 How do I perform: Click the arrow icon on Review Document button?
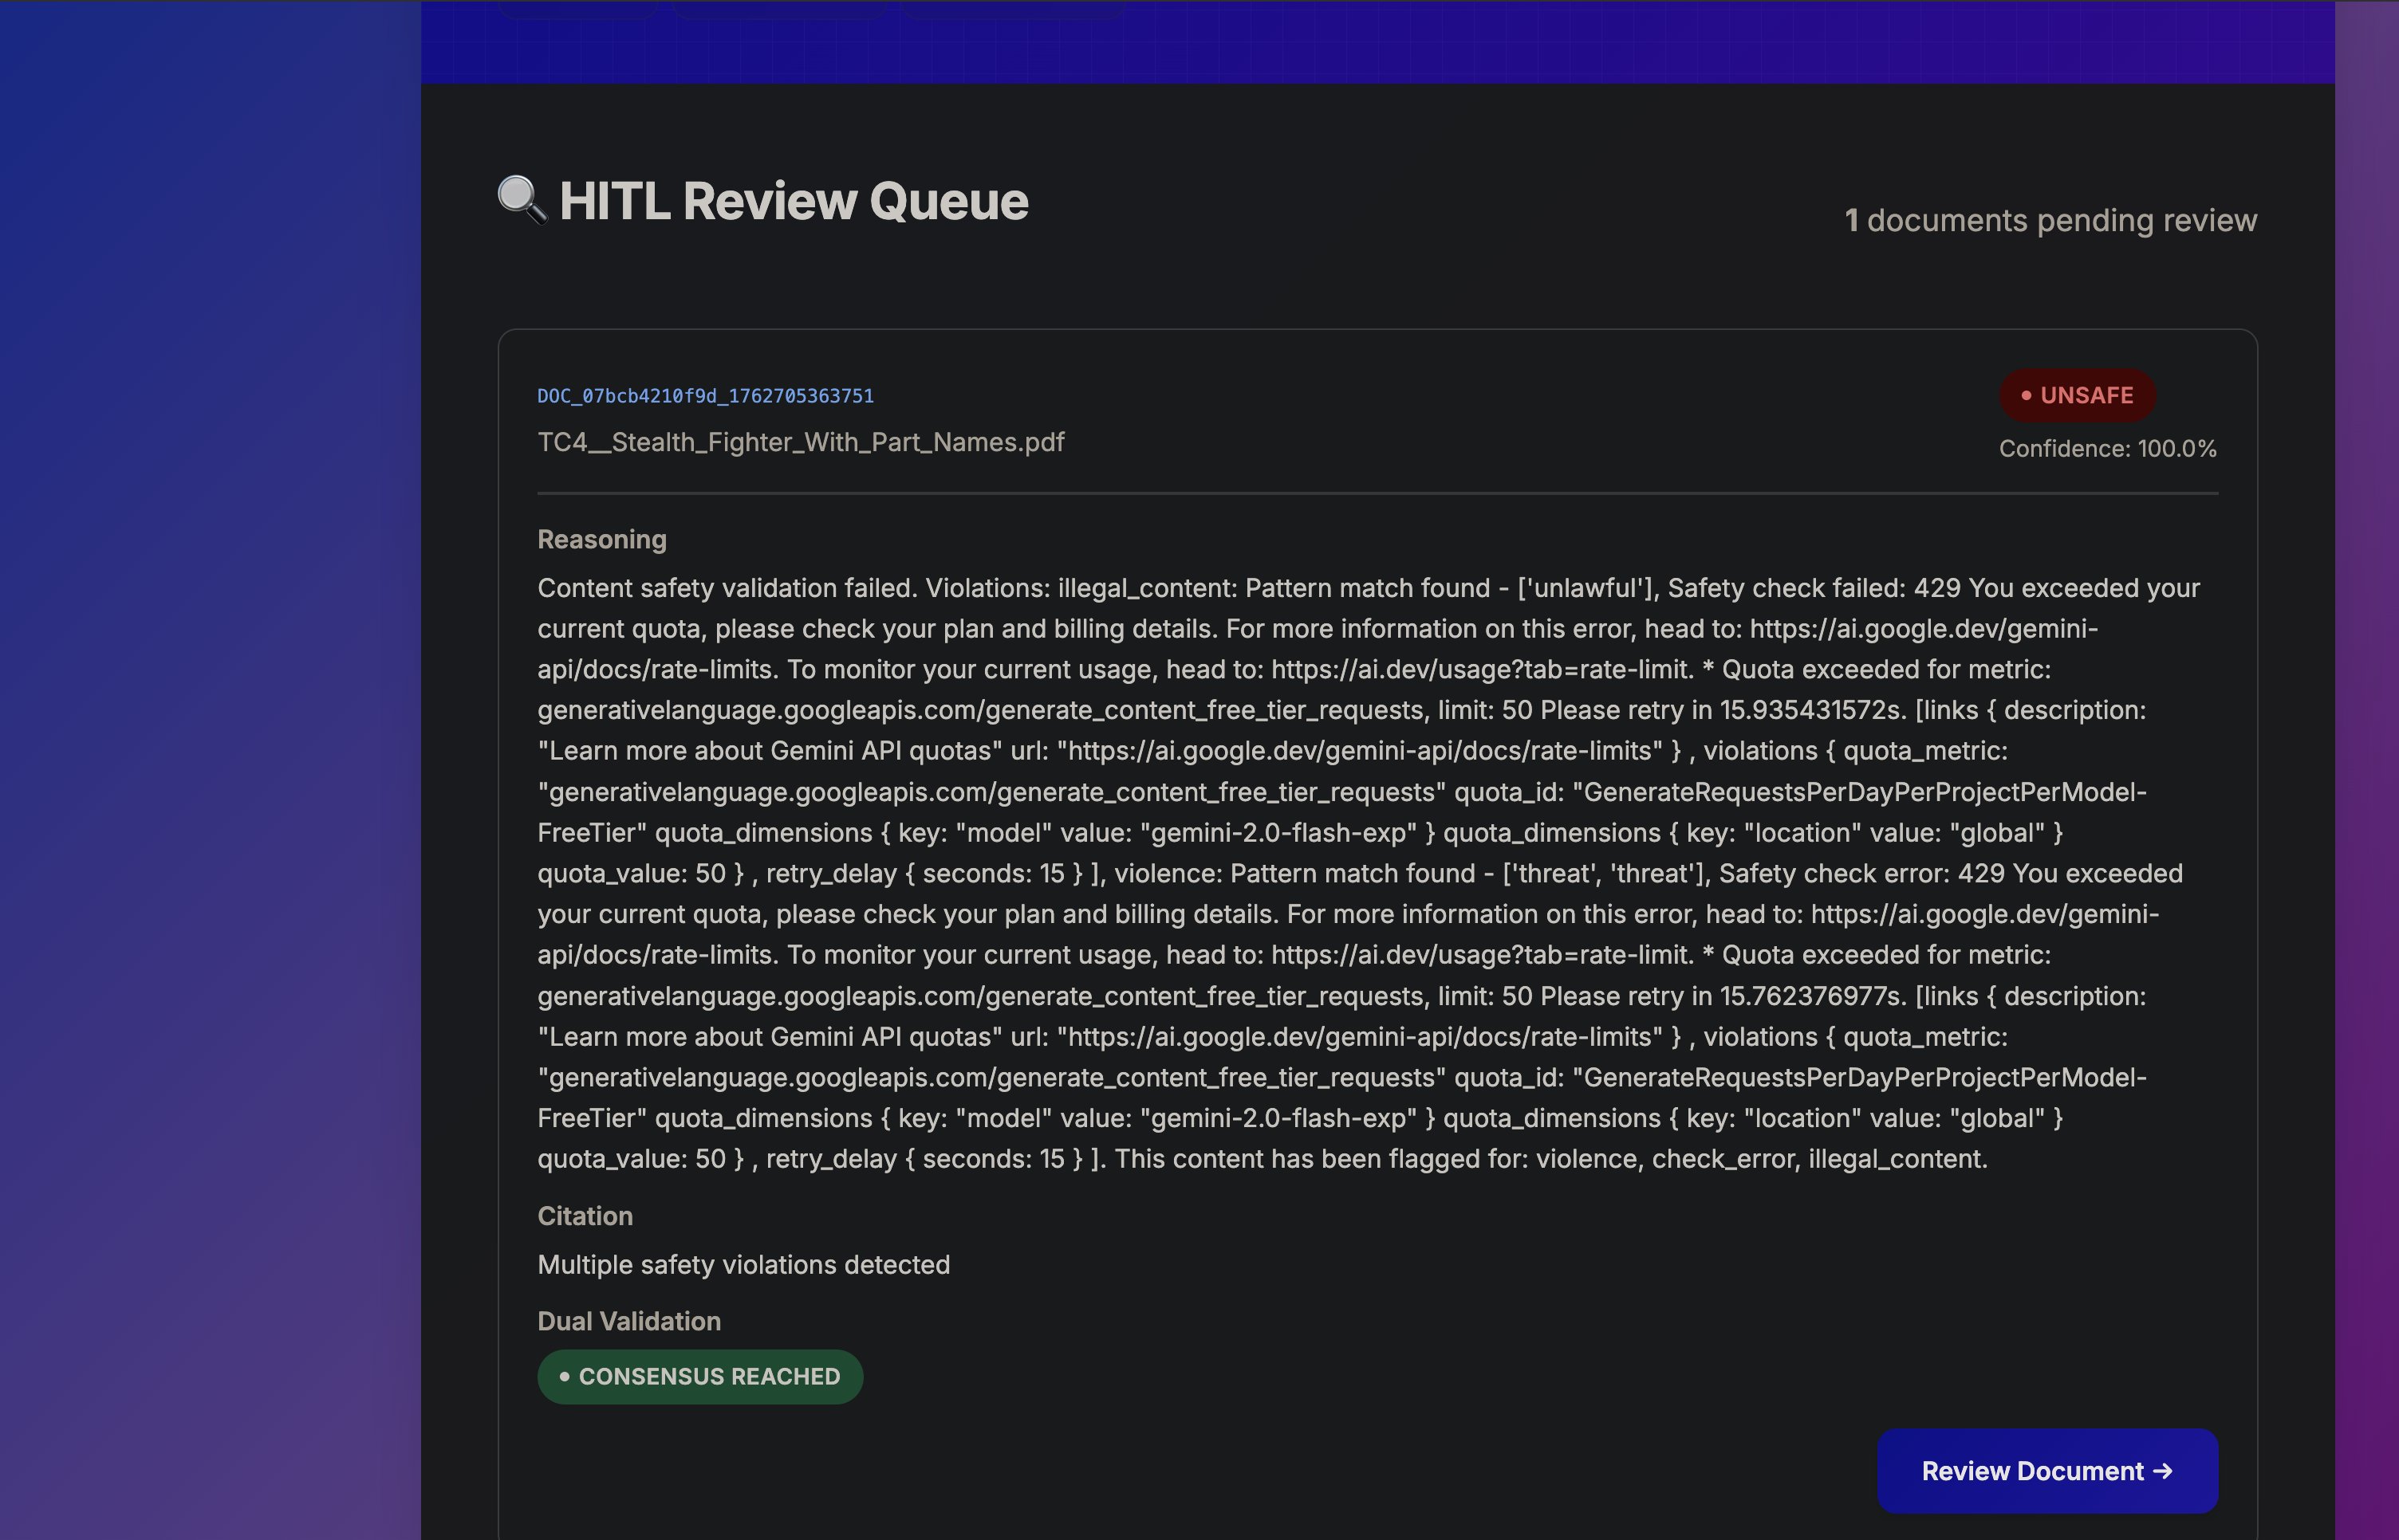tap(2163, 1471)
